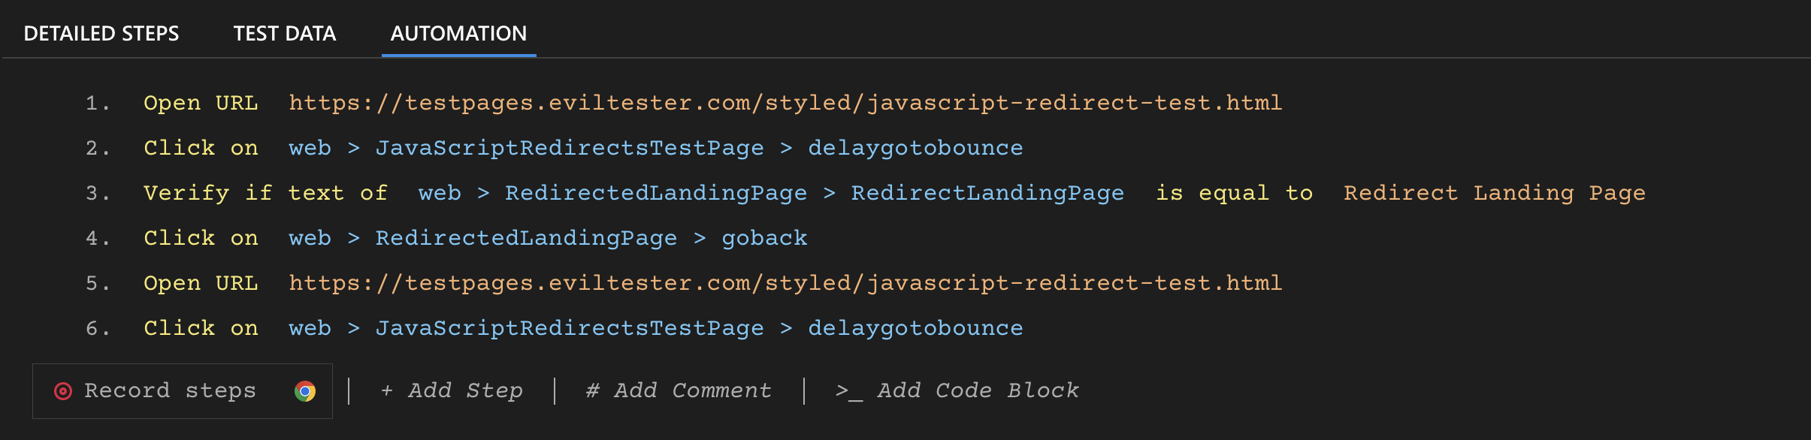Click 'is equal to' operator in step 3
This screenshot has width=1811, height=440.
pos(1234,193)
